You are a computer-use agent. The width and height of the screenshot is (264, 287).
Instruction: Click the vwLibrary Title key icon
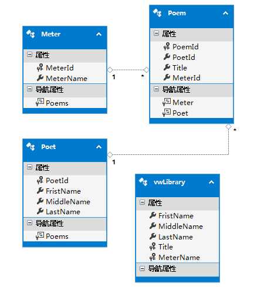tap(153, 247)
